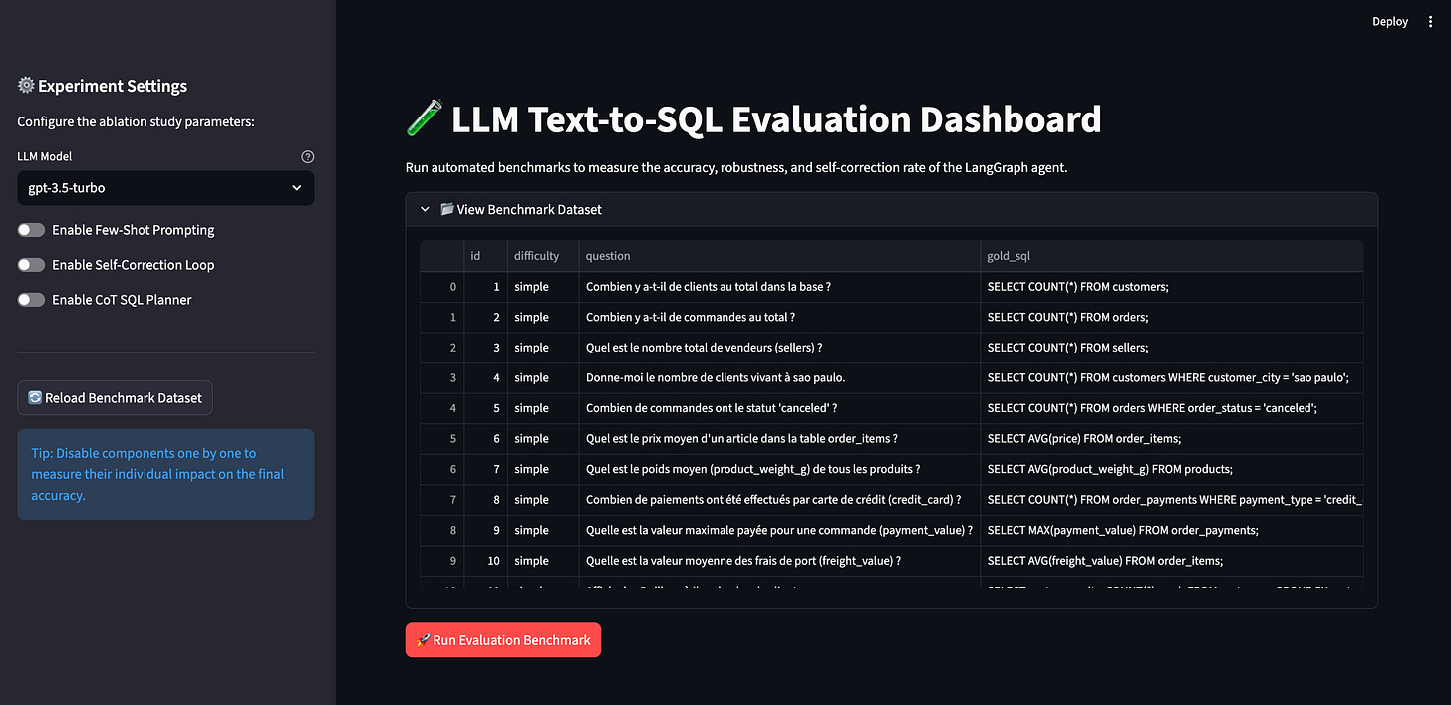This screenshot has height=705, width=1451.
Task: Enable the Self-Correction Loop switch
Action: coord(31,264)
